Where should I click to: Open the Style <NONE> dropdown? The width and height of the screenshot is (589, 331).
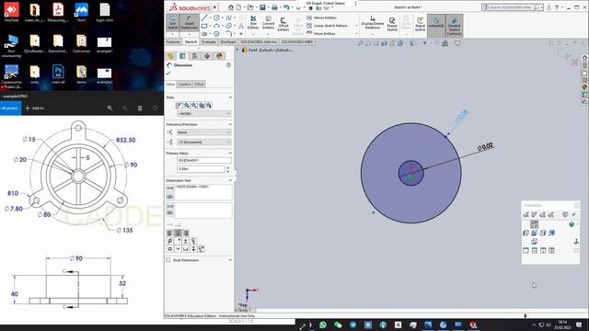click(x=204, y=114)
